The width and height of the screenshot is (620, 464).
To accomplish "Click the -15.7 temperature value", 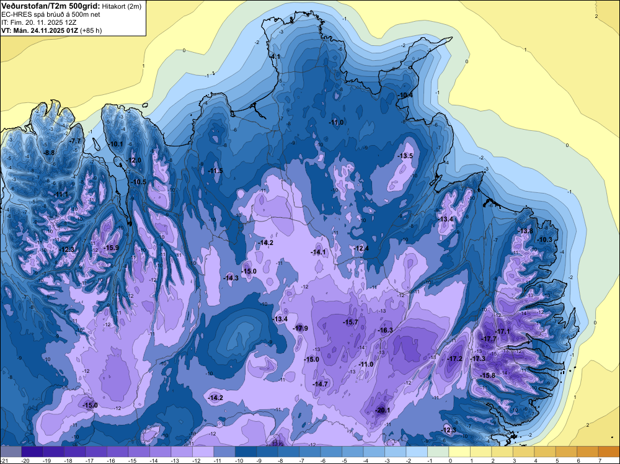I will (x=351, y=323).
